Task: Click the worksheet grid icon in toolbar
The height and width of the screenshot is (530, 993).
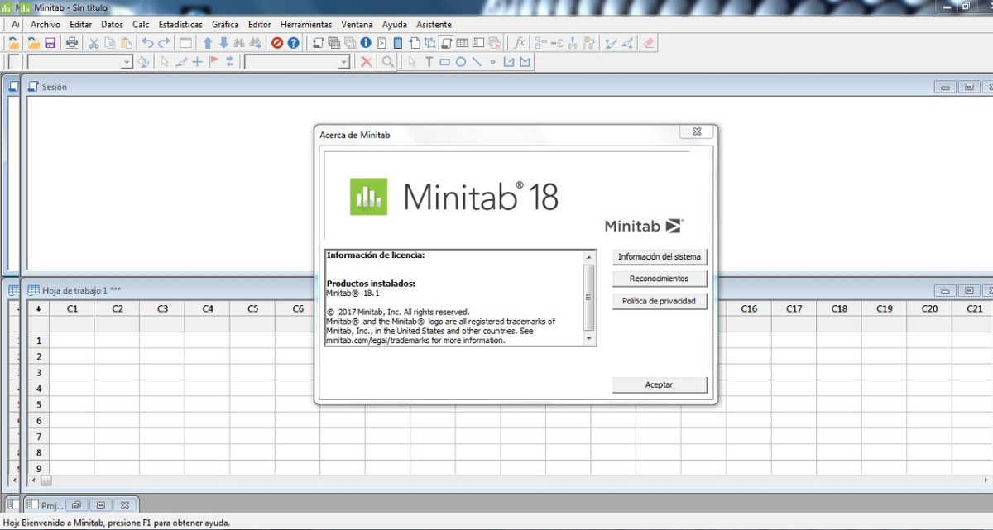Action: [463, 43]
